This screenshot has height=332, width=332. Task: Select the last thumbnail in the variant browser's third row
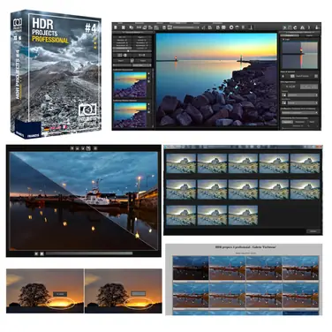pyautogui.click(x=243, y=215)
